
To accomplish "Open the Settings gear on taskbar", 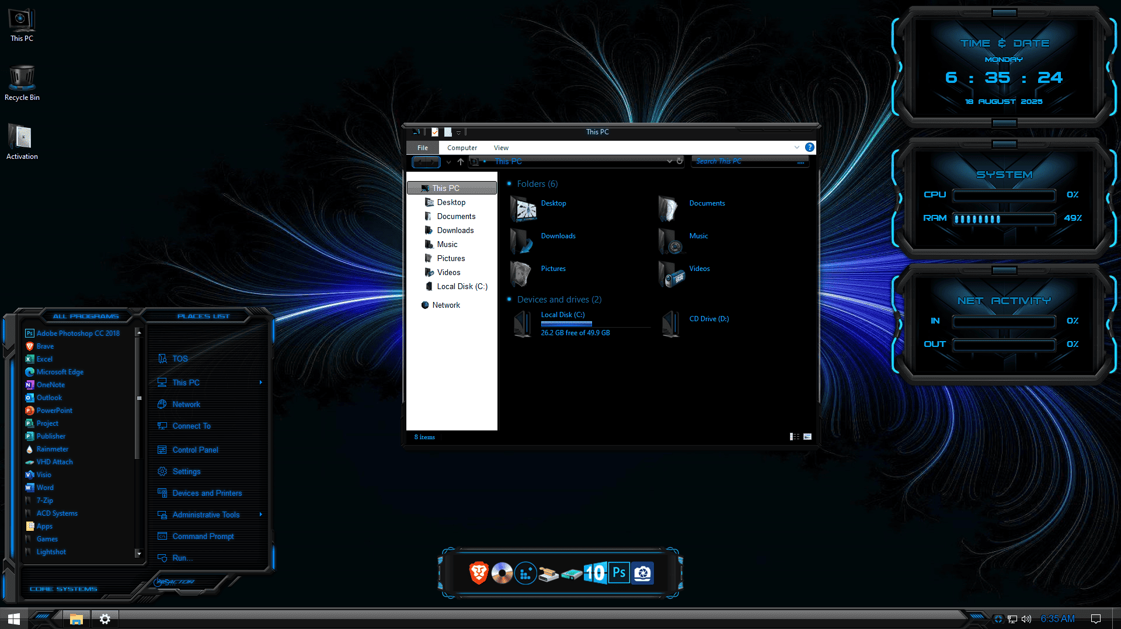I will (105, 619).
